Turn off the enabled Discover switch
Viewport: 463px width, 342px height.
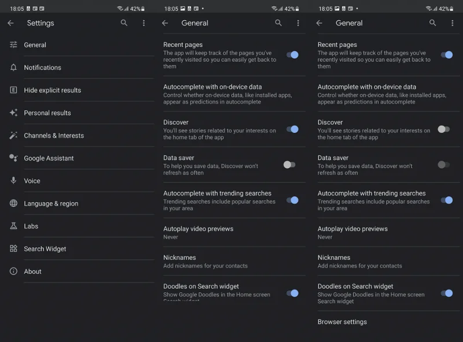pyautogui.click(x=292, y=129)
